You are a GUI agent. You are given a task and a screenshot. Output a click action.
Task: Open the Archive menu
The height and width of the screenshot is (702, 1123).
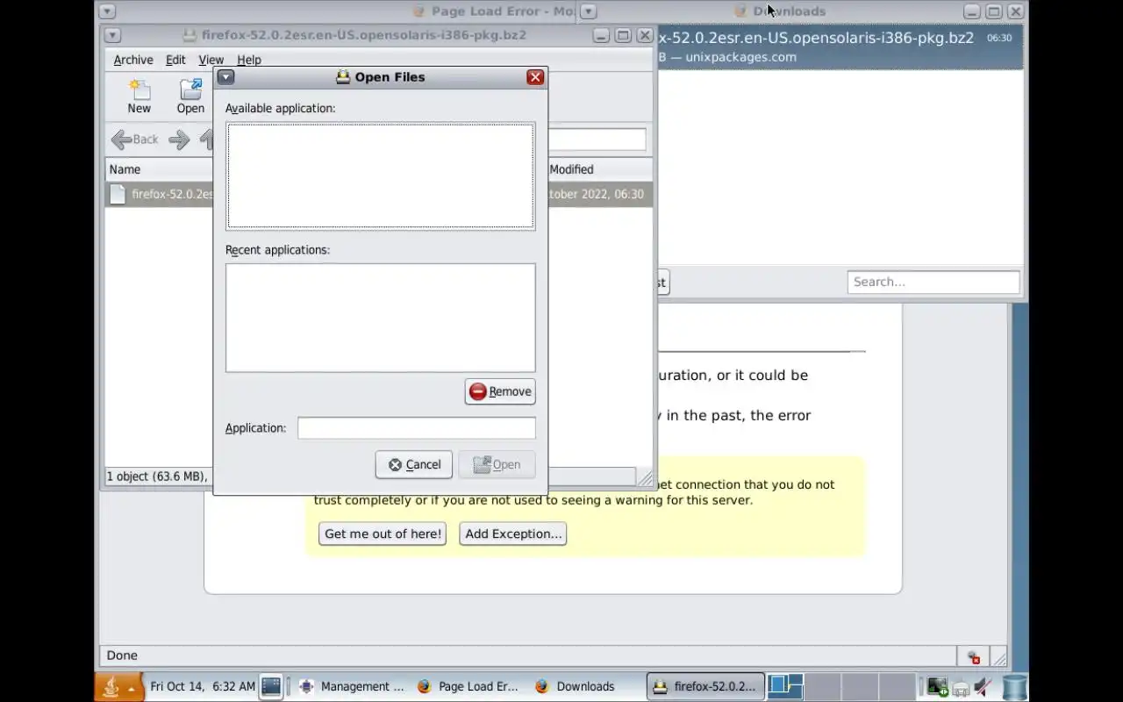tap(133, 60)
